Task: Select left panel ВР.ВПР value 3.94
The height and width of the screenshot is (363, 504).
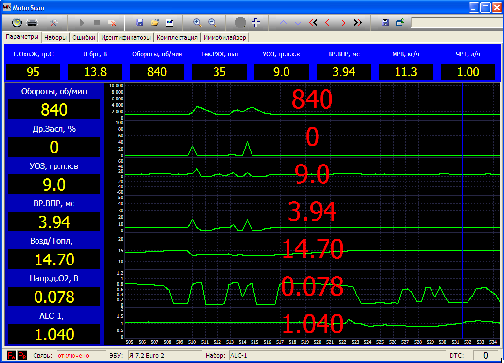Action: pyautogui.click(x=54, y=222)
